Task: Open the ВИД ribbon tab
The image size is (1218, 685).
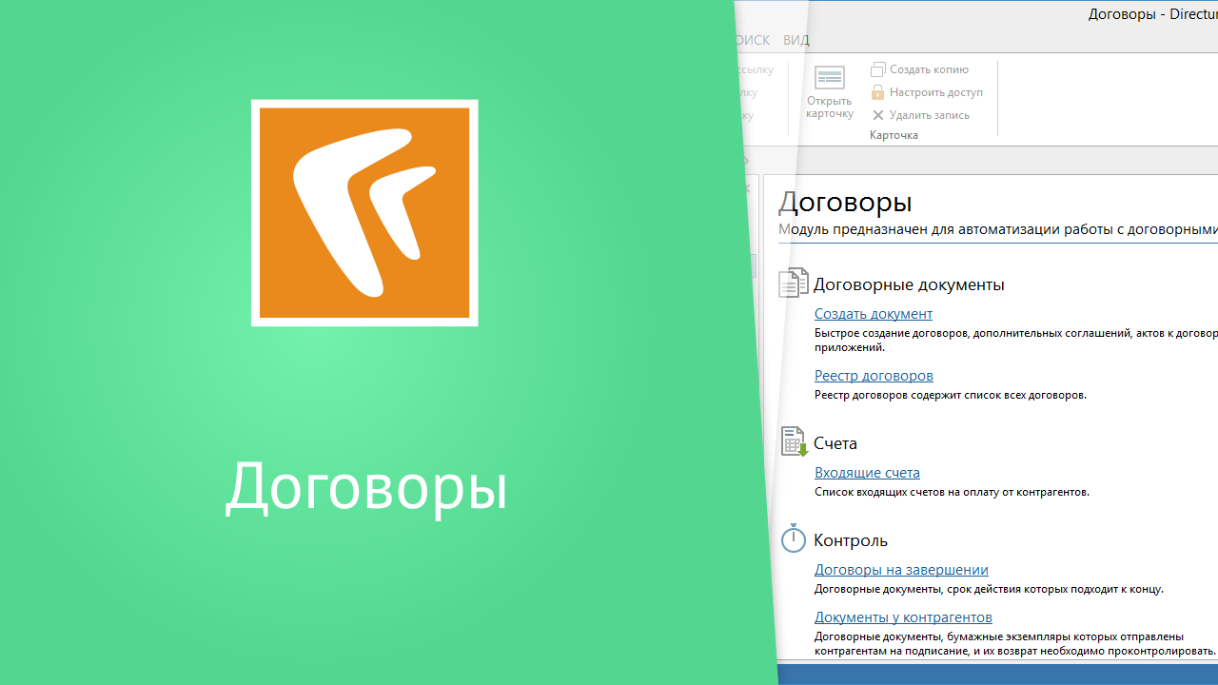Action: 796,40
